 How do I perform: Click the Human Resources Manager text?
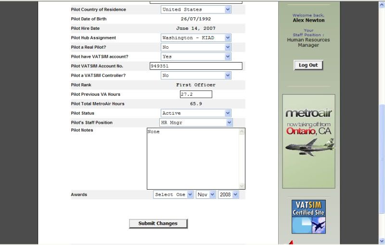(x=308, y=42)
